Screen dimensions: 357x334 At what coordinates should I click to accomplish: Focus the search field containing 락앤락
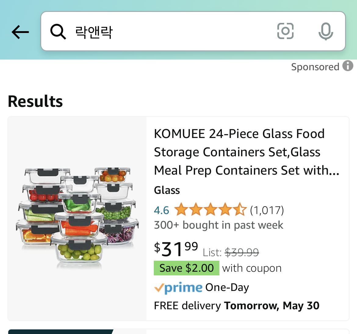click(171, 31)
